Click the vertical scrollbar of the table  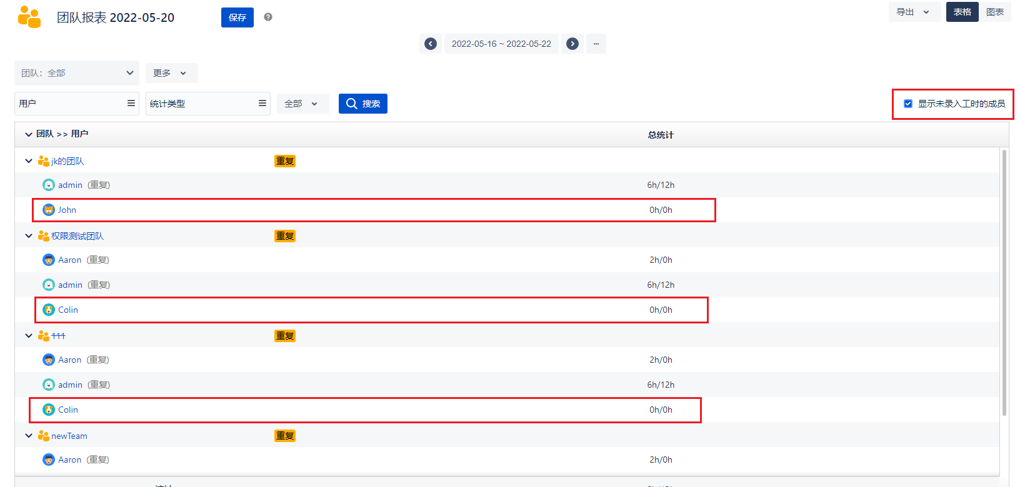[1004, 281]
